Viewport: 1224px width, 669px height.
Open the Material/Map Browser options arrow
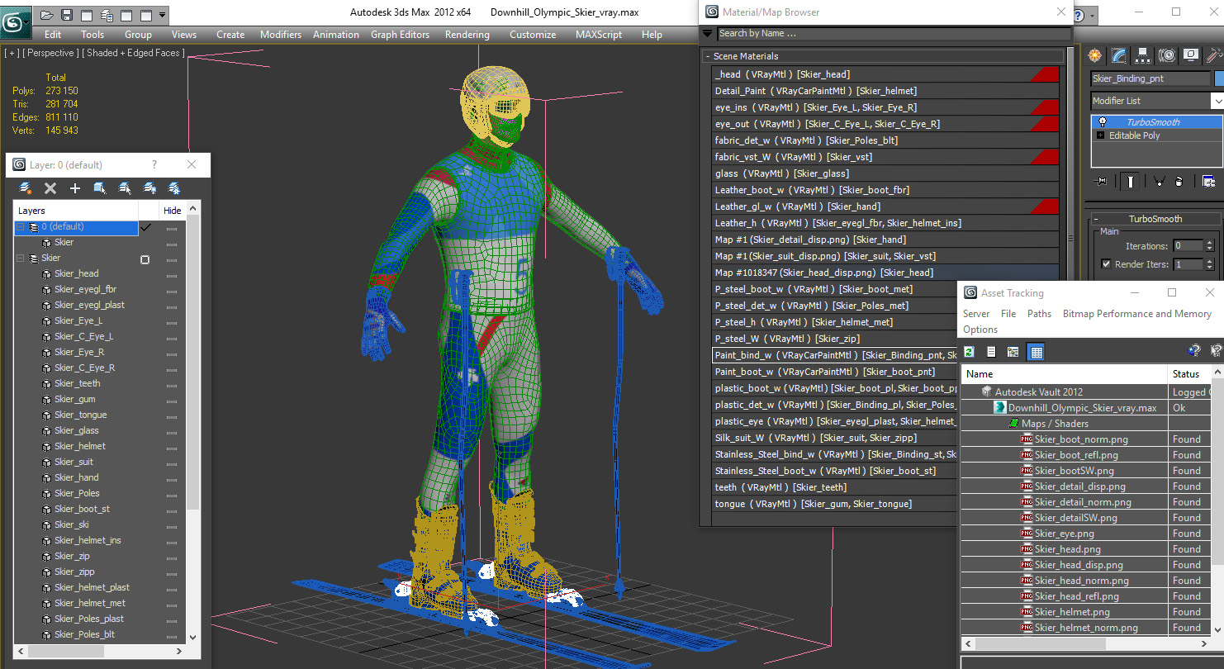tap(708, 34)
